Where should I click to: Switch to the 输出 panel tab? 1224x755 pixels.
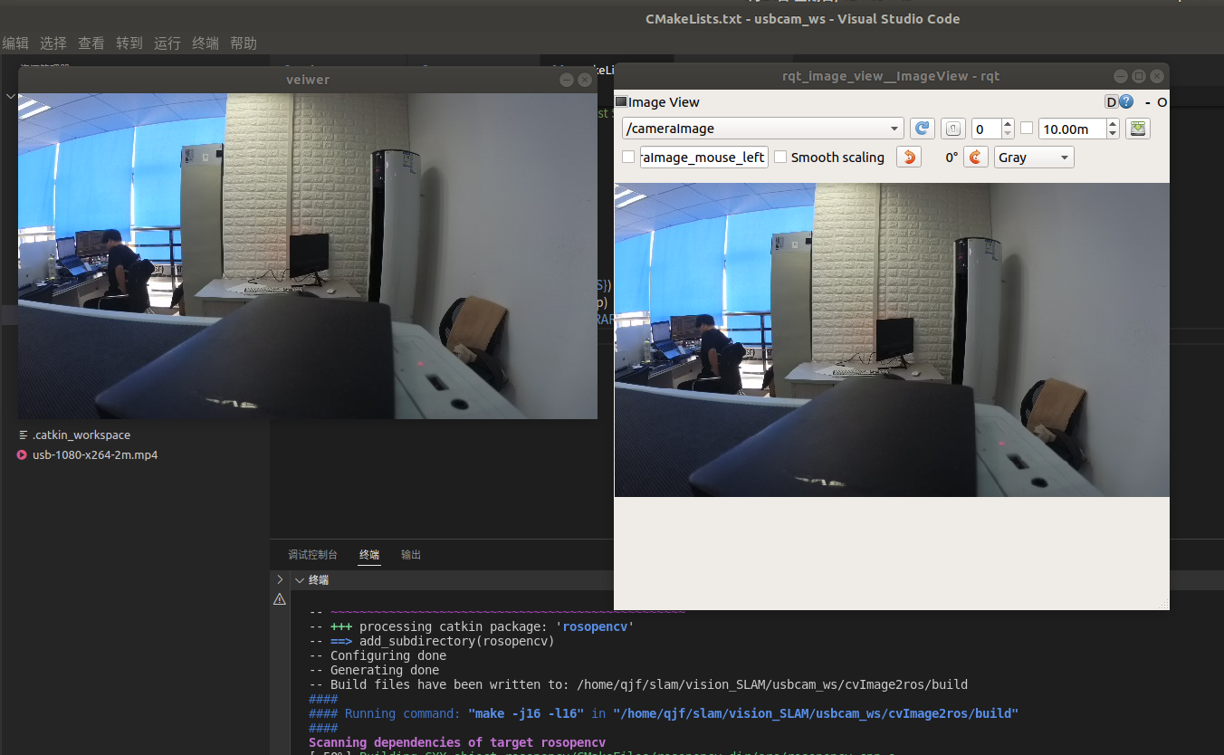click(411, 555)
